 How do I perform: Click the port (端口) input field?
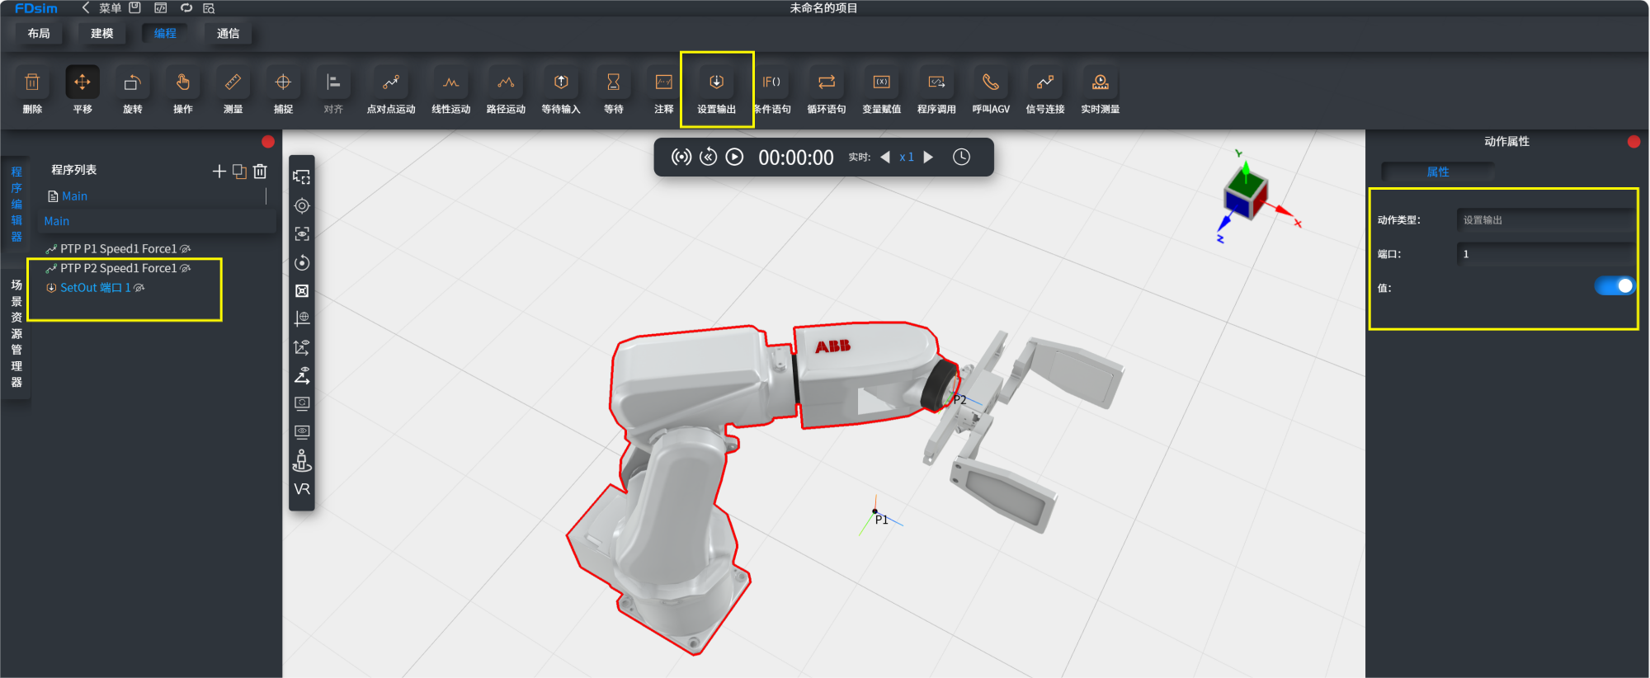pos(1544,254)
